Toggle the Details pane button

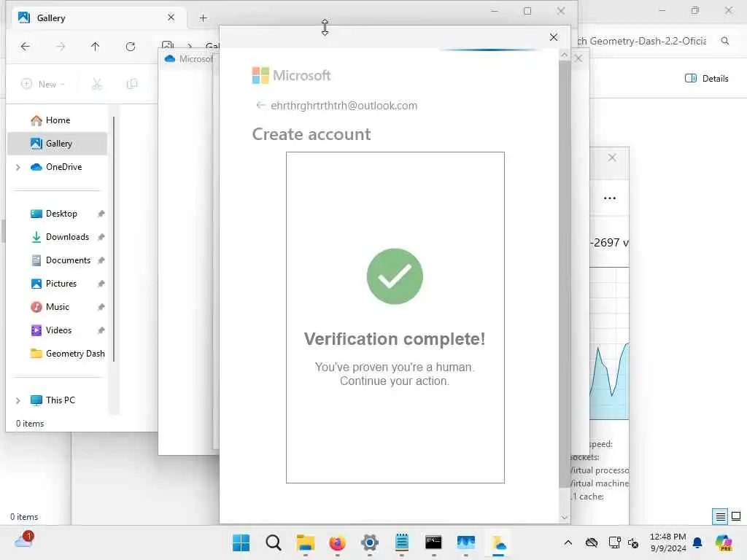pyautogui.click(x=706, y=79)
